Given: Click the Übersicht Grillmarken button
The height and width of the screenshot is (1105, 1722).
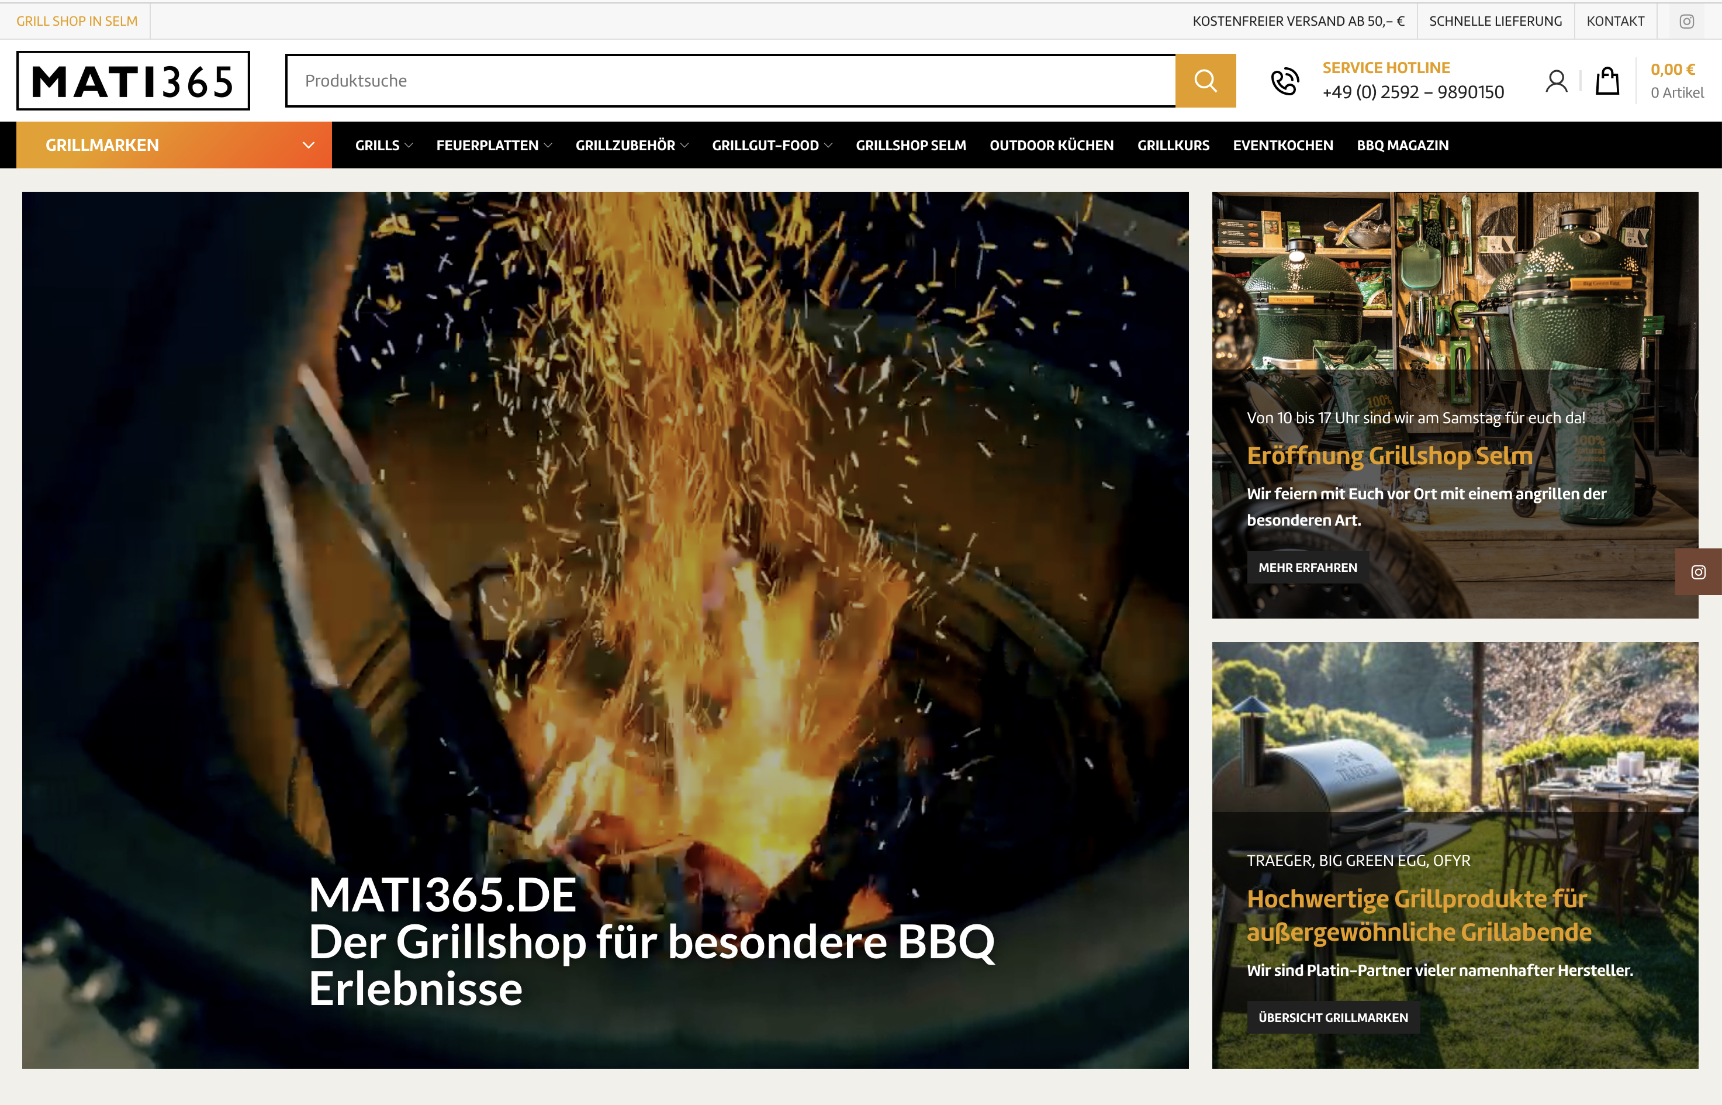Looking at the screenshot, I should click(1333, 1017).
